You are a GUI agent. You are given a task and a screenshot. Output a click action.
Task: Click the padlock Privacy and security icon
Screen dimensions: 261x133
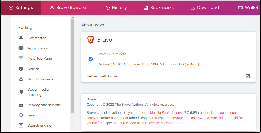21,105
